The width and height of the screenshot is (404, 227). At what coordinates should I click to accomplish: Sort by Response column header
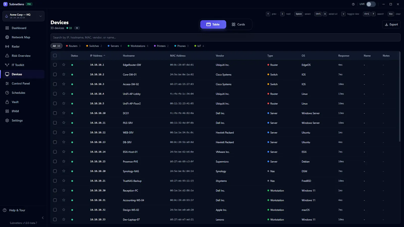[x=344, y=56]
